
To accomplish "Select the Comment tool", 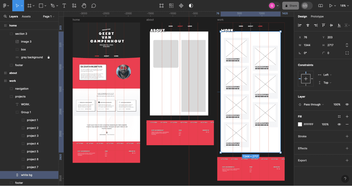I will 94,6.
